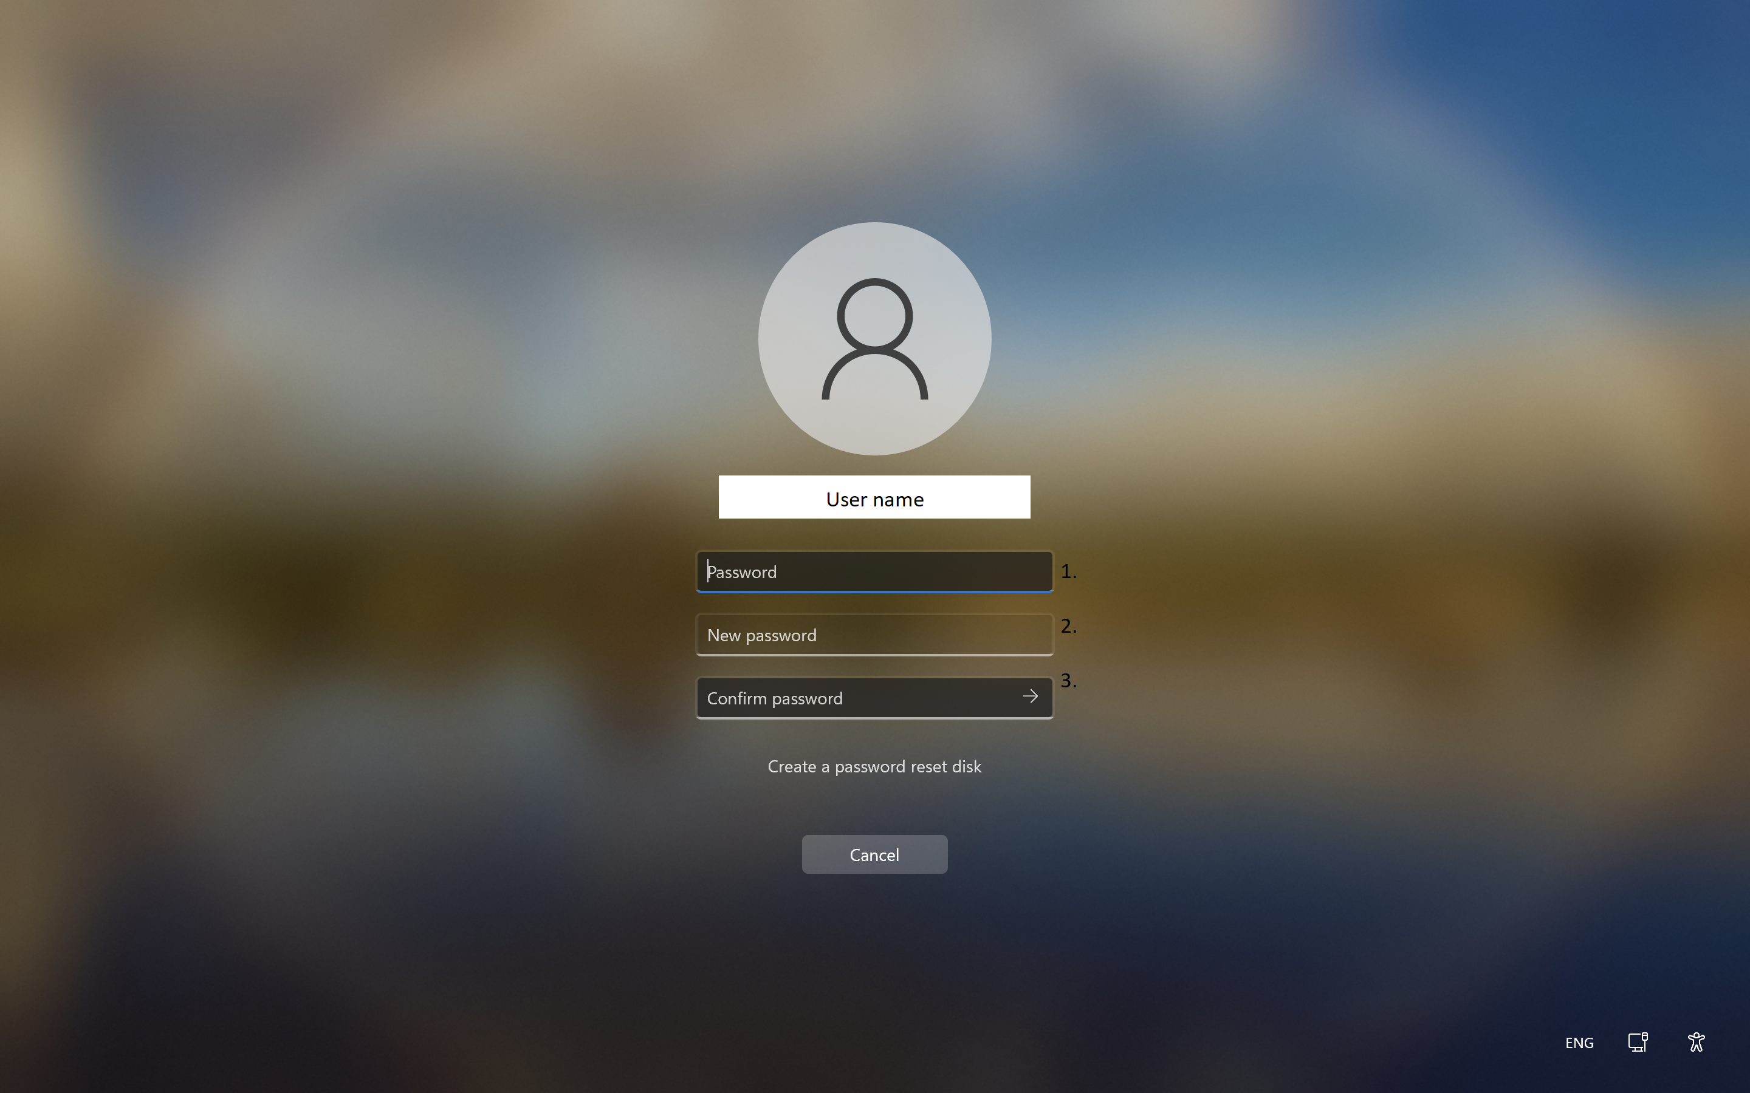Click the New password input field

tap(874, 635)
